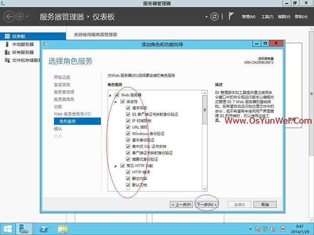The width and height of the screenshot is (314, 235).
Task: Toggle the URL 授权 checkbox
Action: (128, 127)
